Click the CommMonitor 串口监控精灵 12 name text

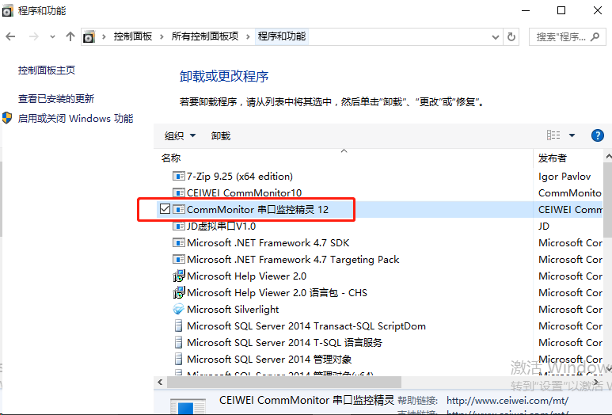point(257,210)
